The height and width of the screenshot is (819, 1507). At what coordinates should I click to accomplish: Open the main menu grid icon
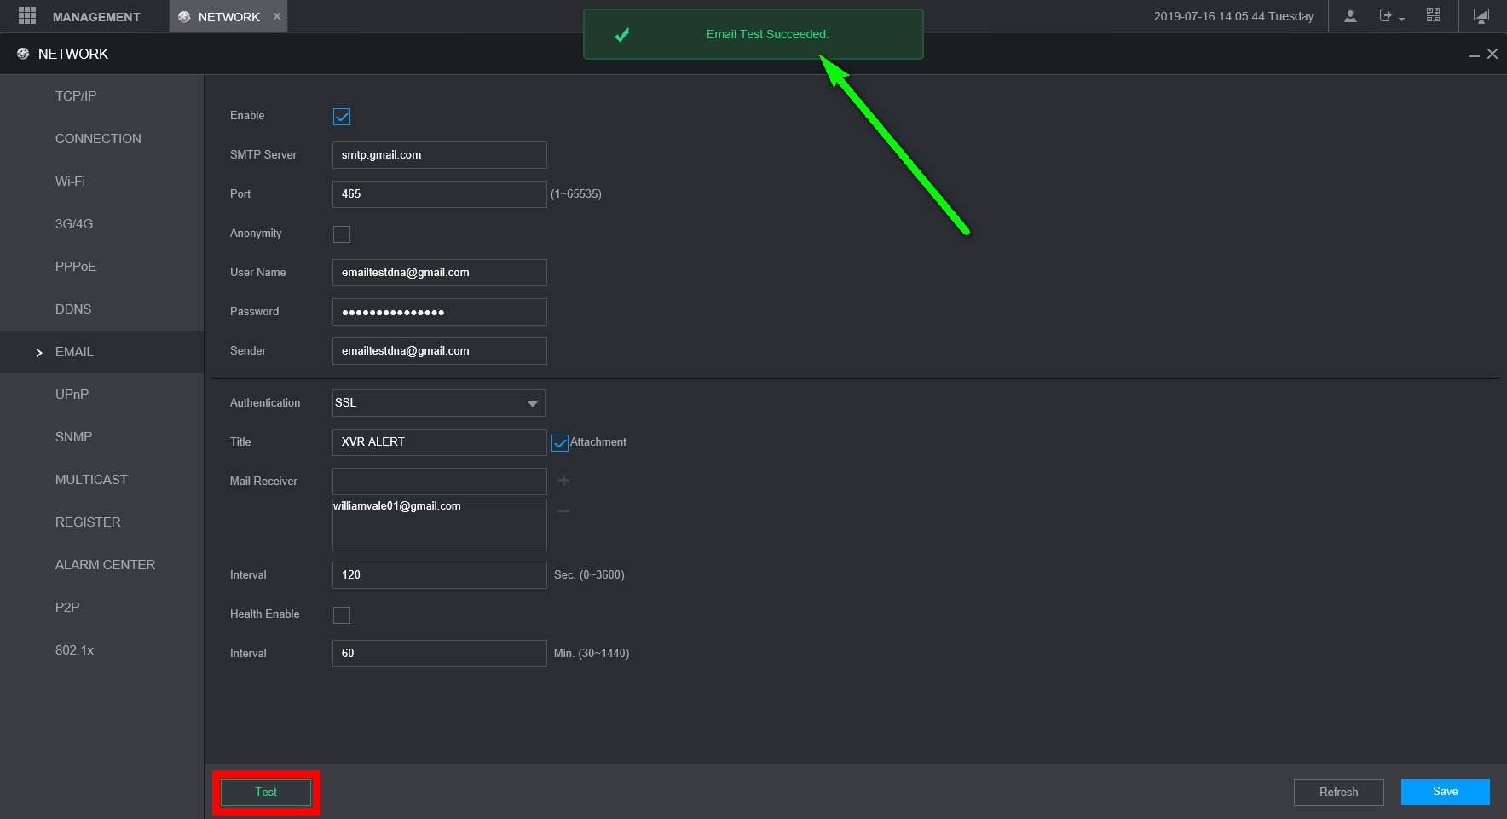coord(26,16)
